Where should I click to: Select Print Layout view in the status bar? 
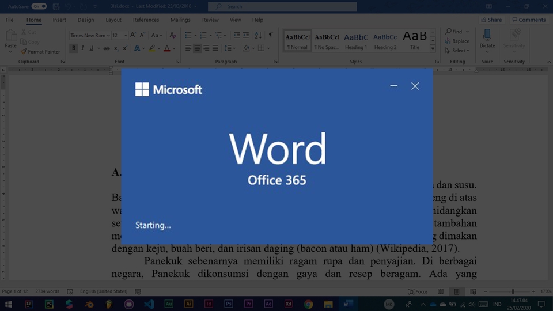[x=457, y=291]
